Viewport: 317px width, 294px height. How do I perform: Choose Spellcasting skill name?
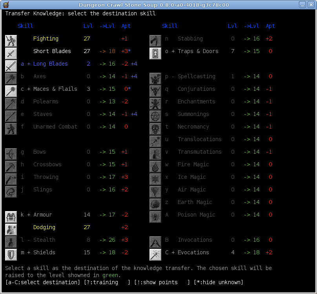(197, 76)
